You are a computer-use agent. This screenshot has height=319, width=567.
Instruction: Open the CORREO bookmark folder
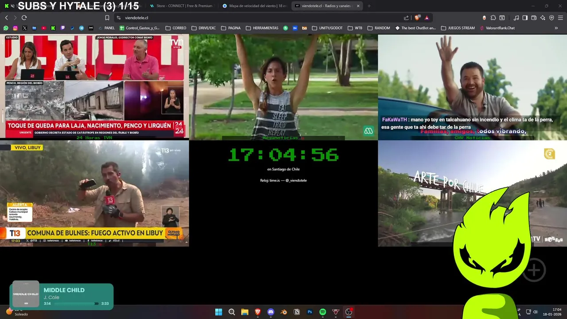pyautogui.click(x=176, y=28)
